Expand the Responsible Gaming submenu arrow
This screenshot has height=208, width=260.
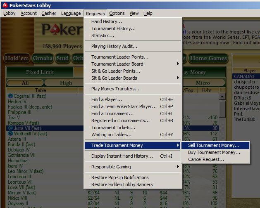tap(178, 167)
